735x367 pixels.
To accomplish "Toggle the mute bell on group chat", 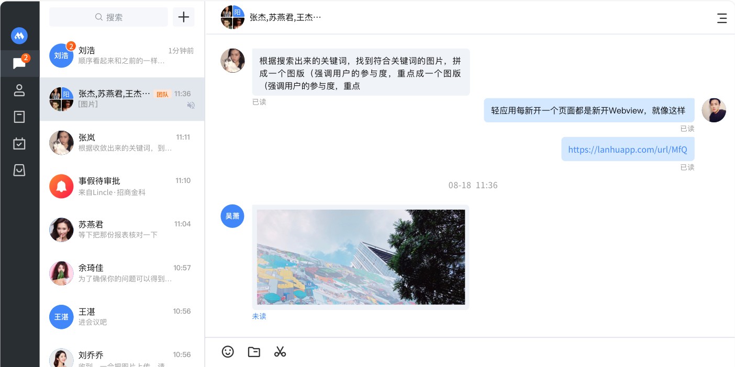I will tap(191, 105).
